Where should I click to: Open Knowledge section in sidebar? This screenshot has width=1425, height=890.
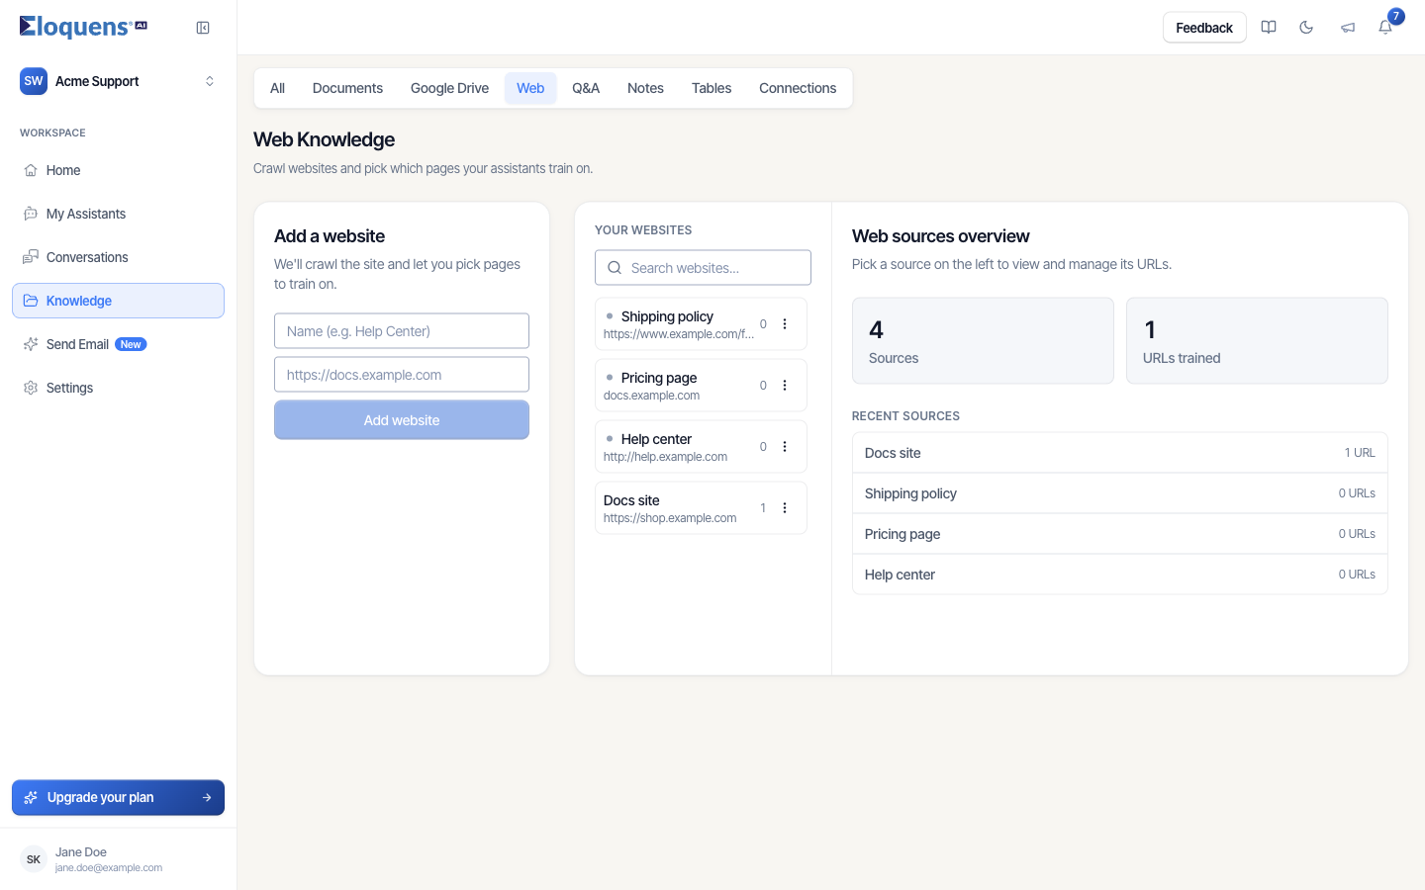[x=118, y=301]
